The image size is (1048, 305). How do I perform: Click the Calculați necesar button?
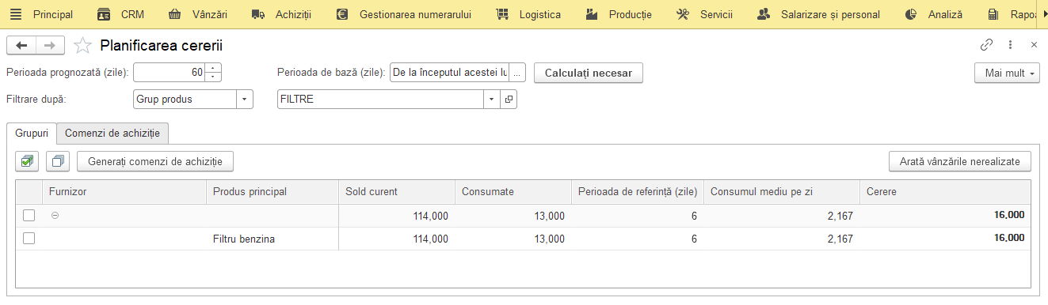tap(588, 73)
